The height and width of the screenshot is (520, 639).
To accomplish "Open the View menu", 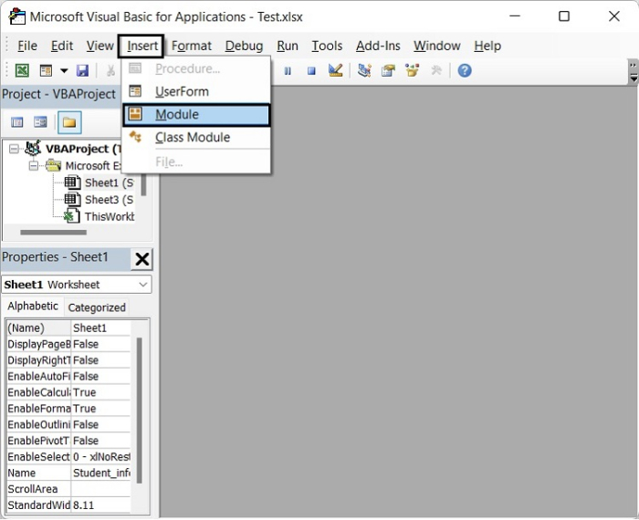I will click(100, 46).
